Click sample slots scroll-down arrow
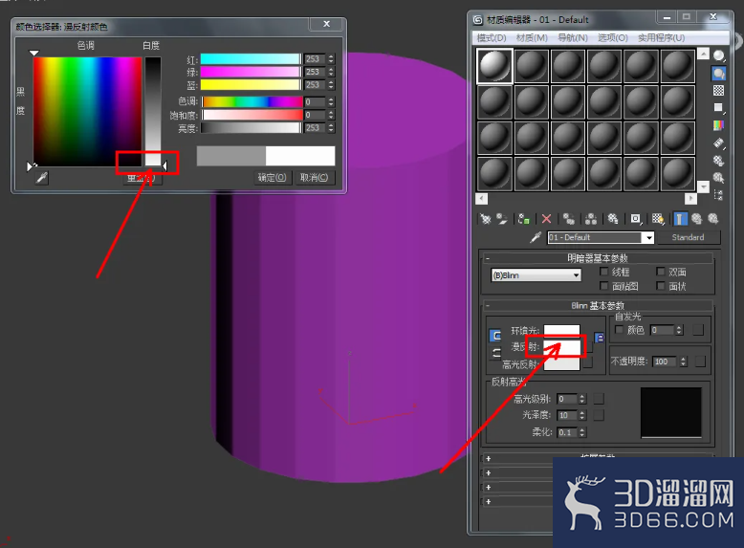This screenshot has height=548, width=744. point(704,186)
